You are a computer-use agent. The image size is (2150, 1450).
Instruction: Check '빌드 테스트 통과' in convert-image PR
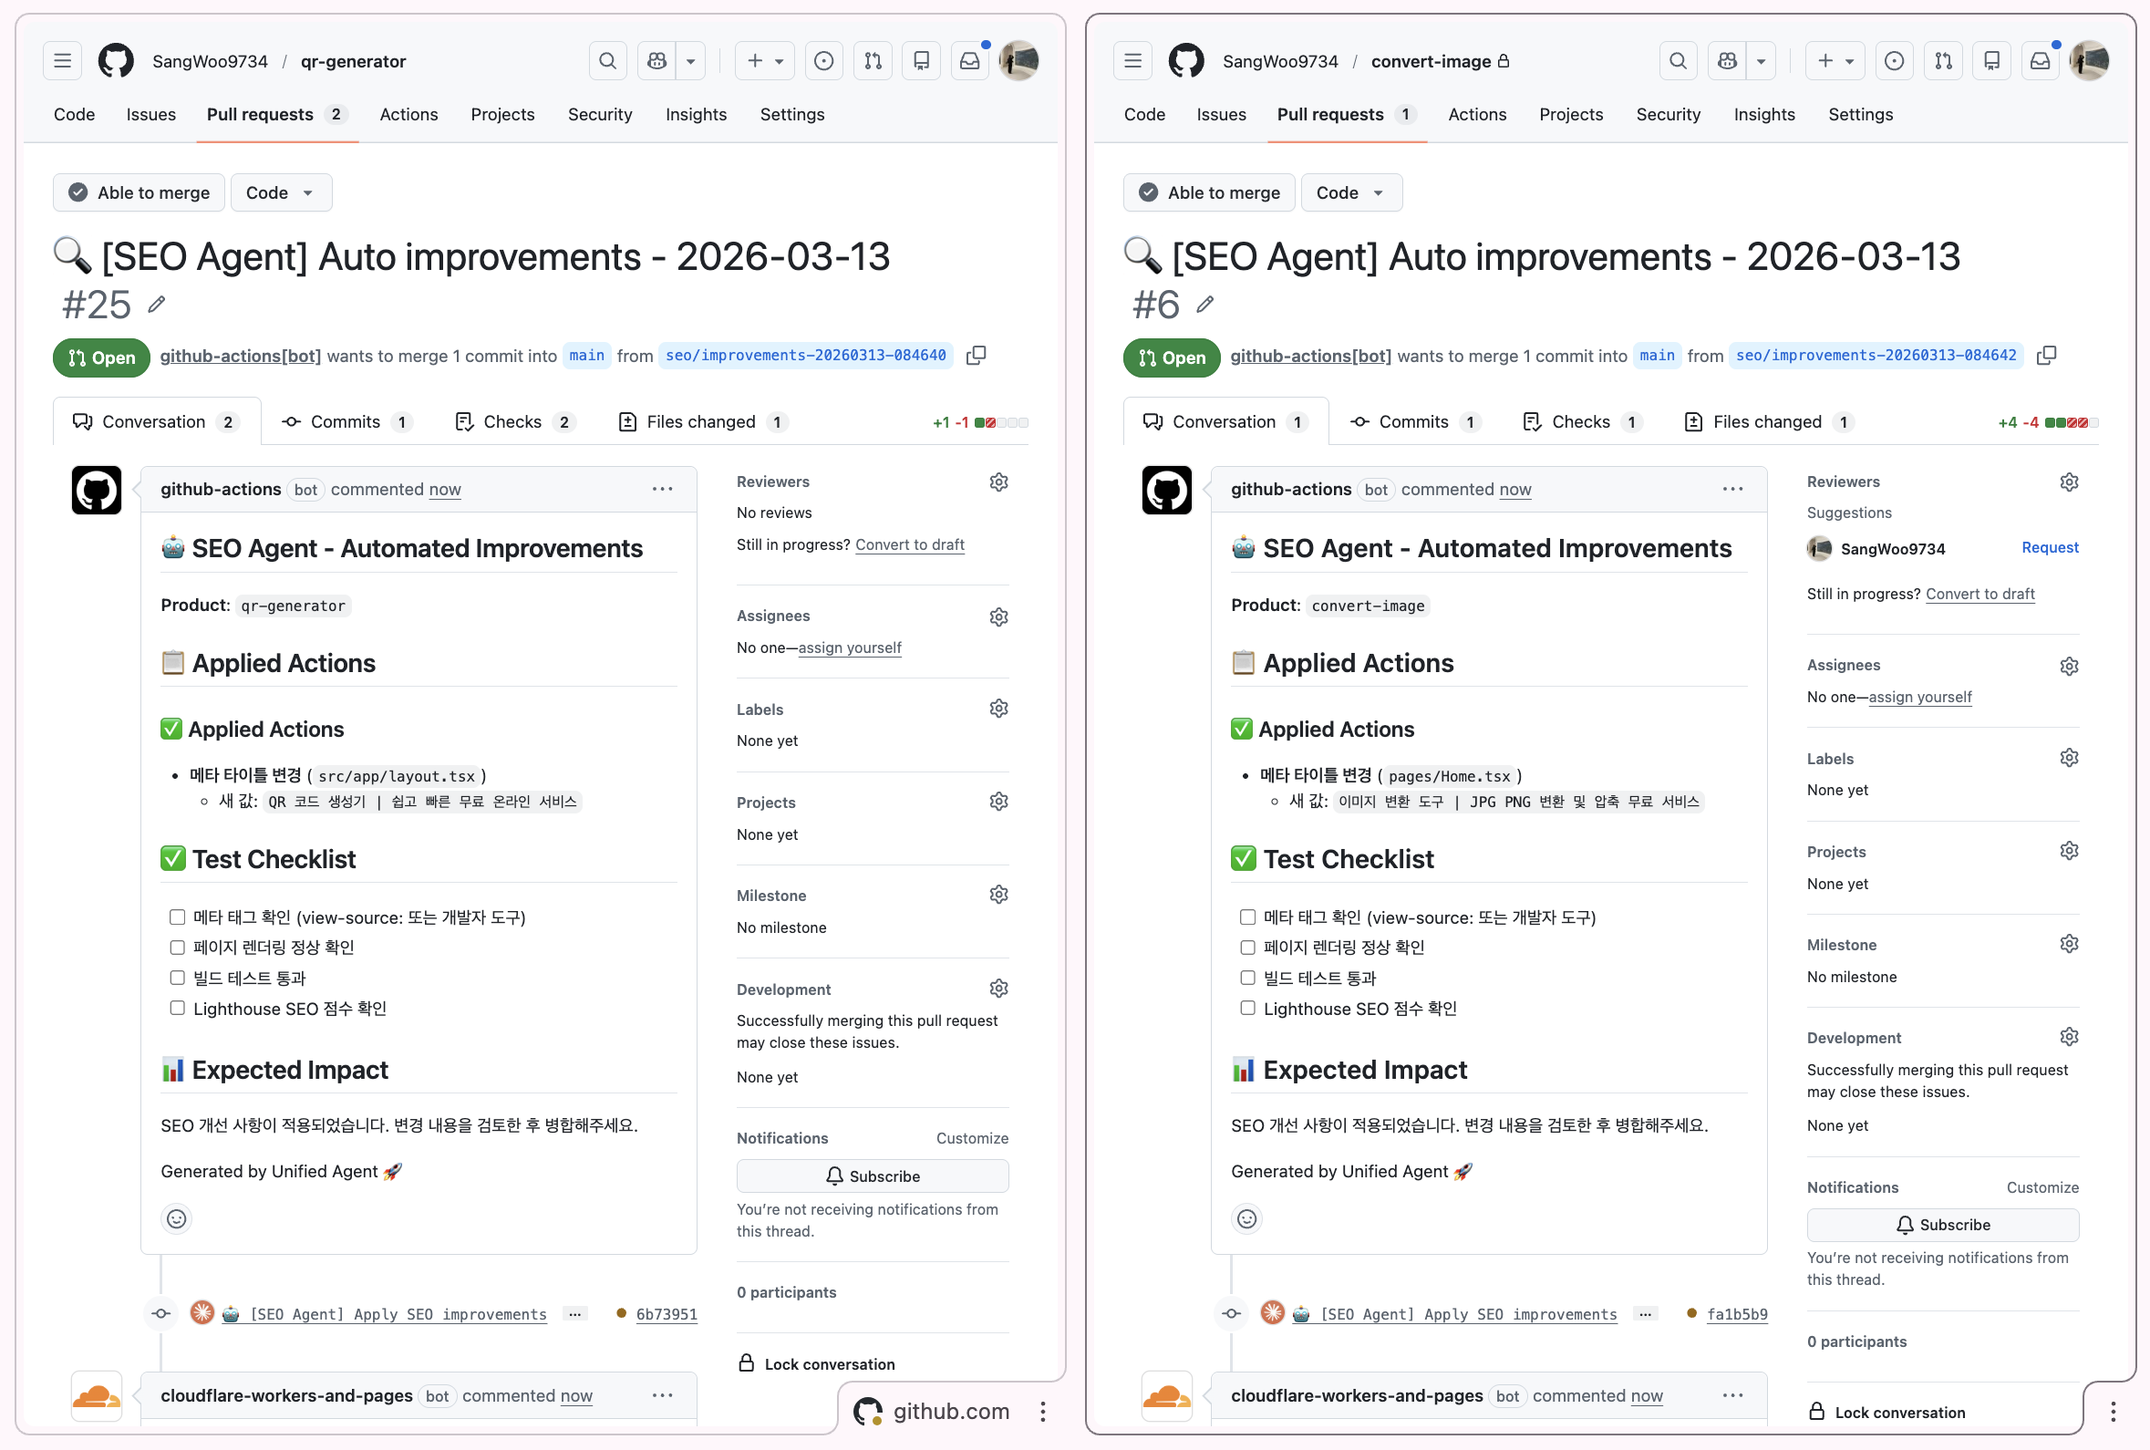1248,978
